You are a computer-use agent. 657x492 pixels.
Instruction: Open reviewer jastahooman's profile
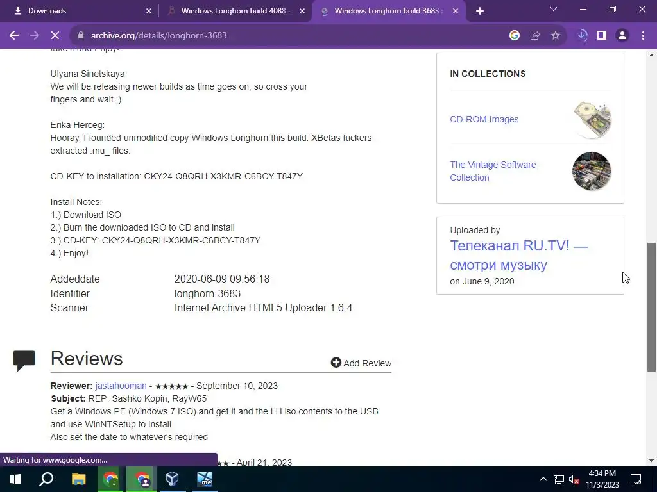pos(121,386)
